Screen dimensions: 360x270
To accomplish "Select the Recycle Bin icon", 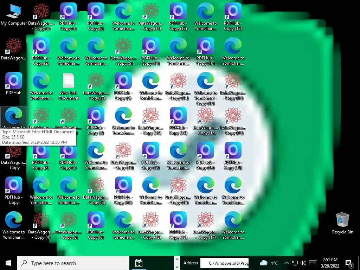I will tap(342, 223).
